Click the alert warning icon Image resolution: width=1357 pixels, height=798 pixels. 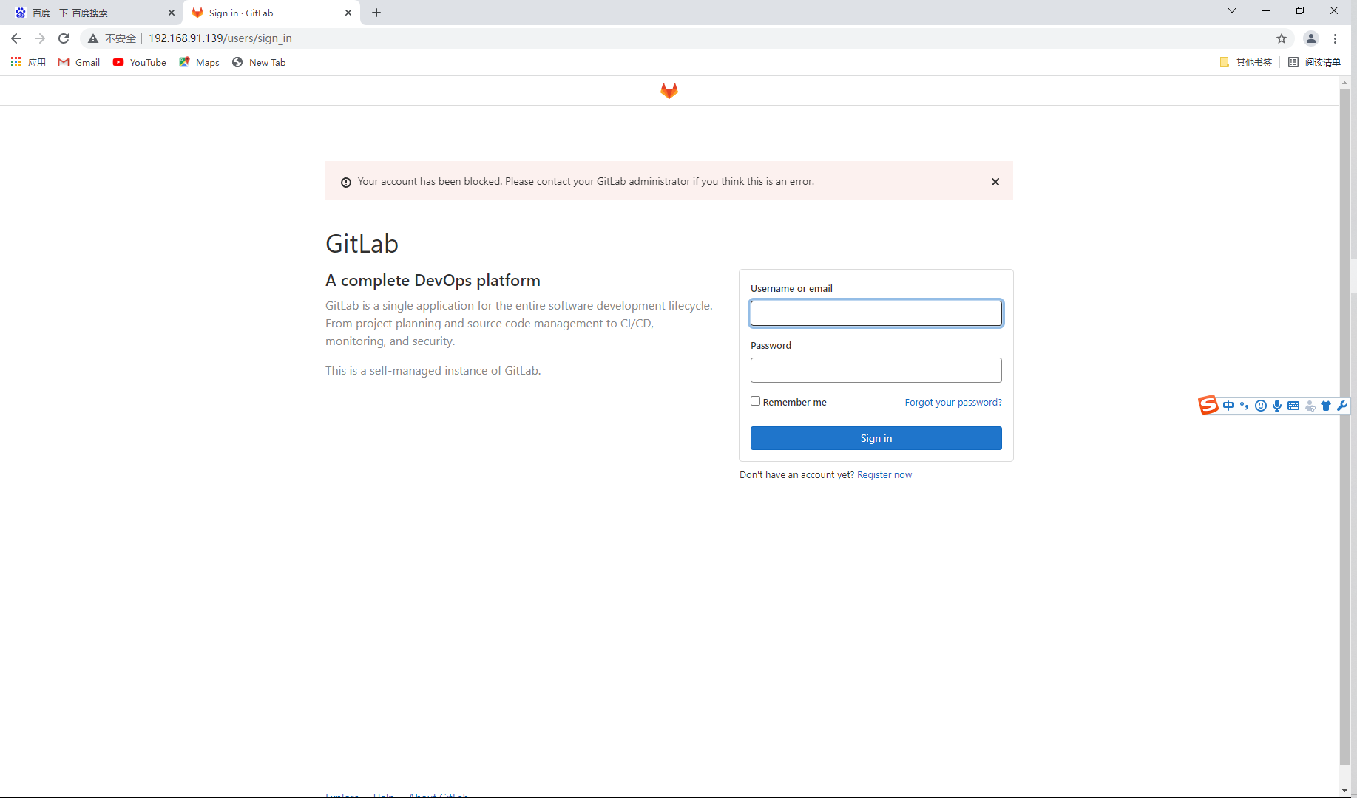345,183
